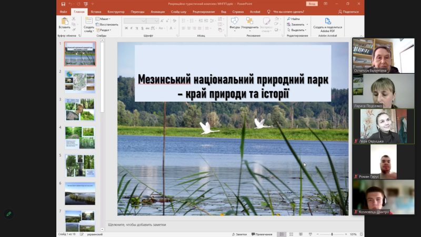Select slide 4 thumbnail in the panel
This screenshot has height=237, width=421.
click(x=80, y=137)
